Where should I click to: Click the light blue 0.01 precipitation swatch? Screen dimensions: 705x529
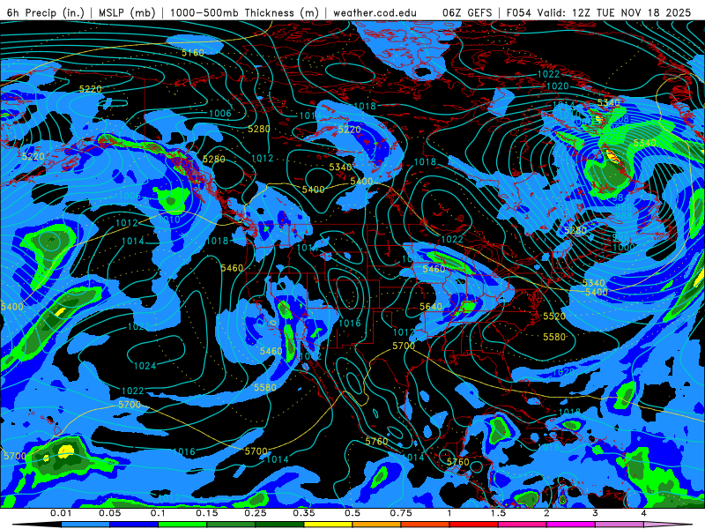coord(85,525)
